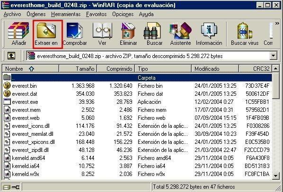Click the everest.web file icon
283x192 pixels.
(7, 117)
